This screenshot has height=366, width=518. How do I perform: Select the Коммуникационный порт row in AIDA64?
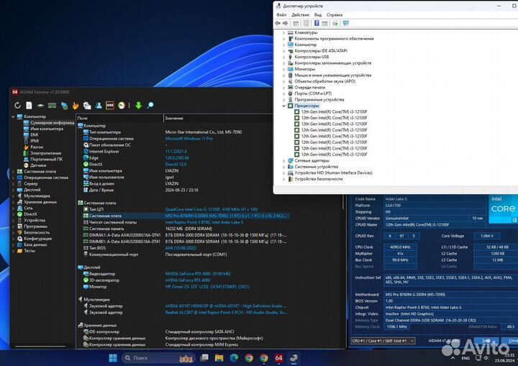(x=114, y=255)
